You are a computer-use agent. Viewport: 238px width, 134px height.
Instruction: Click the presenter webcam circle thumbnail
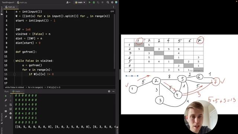coord(201,117)
